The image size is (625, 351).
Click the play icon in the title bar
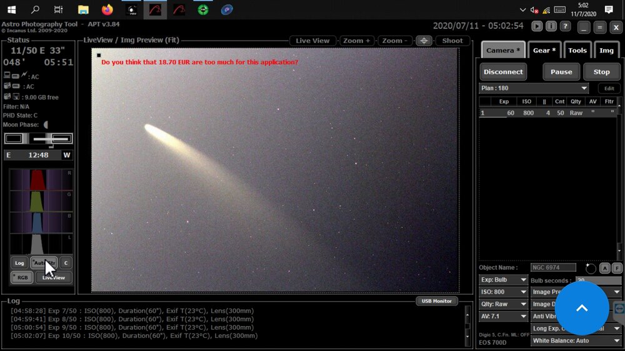537,26
